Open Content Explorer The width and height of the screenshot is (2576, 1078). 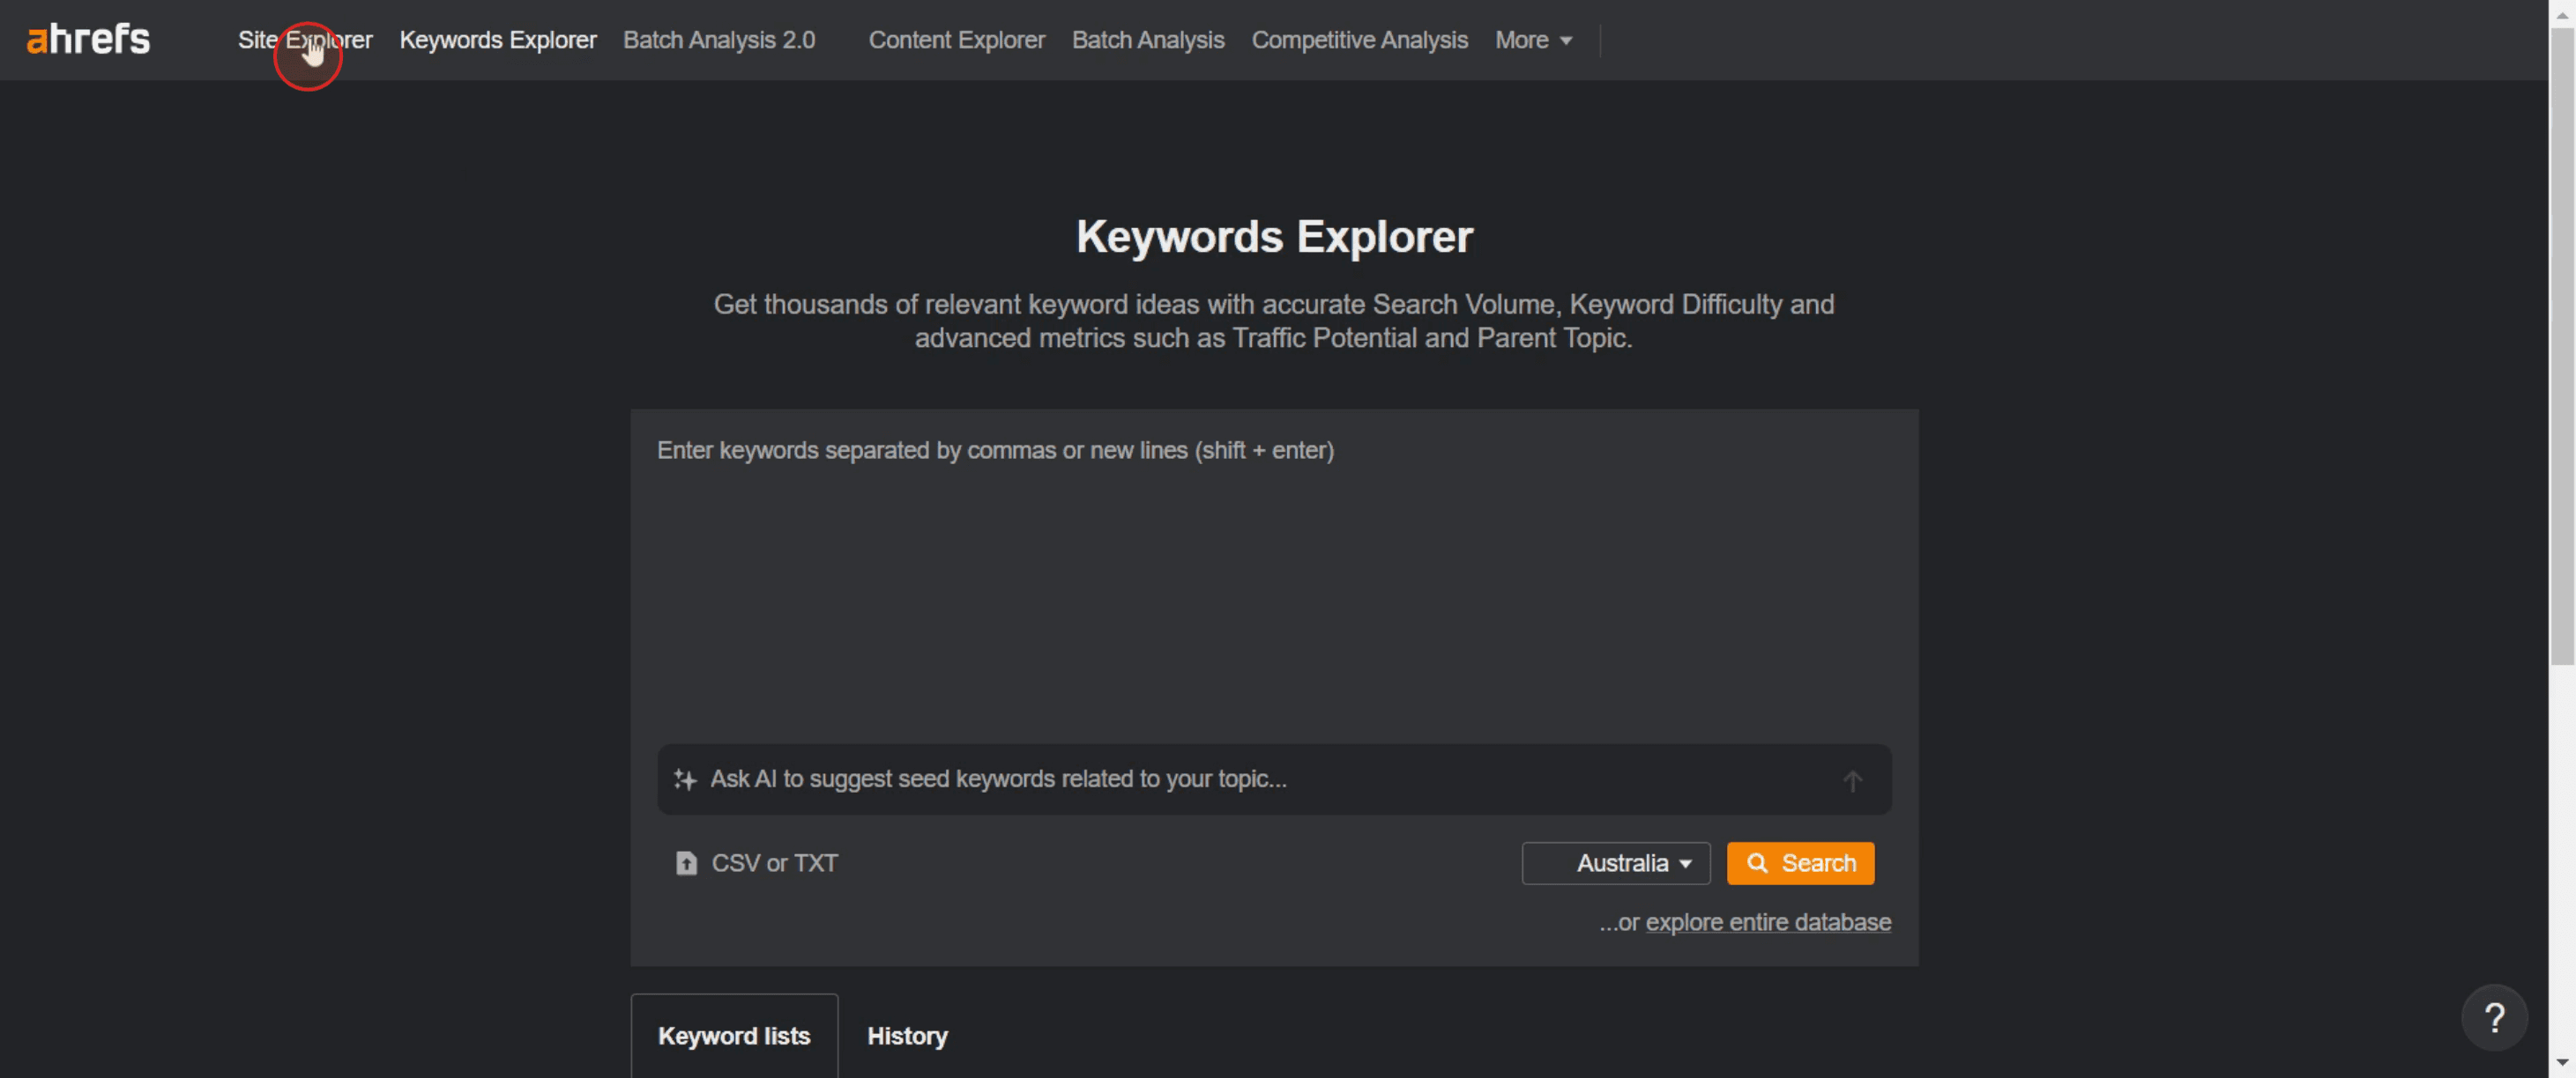(956, 40)
